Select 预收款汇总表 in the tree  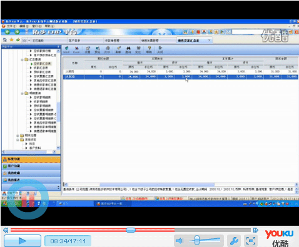(x=42, y=72)
